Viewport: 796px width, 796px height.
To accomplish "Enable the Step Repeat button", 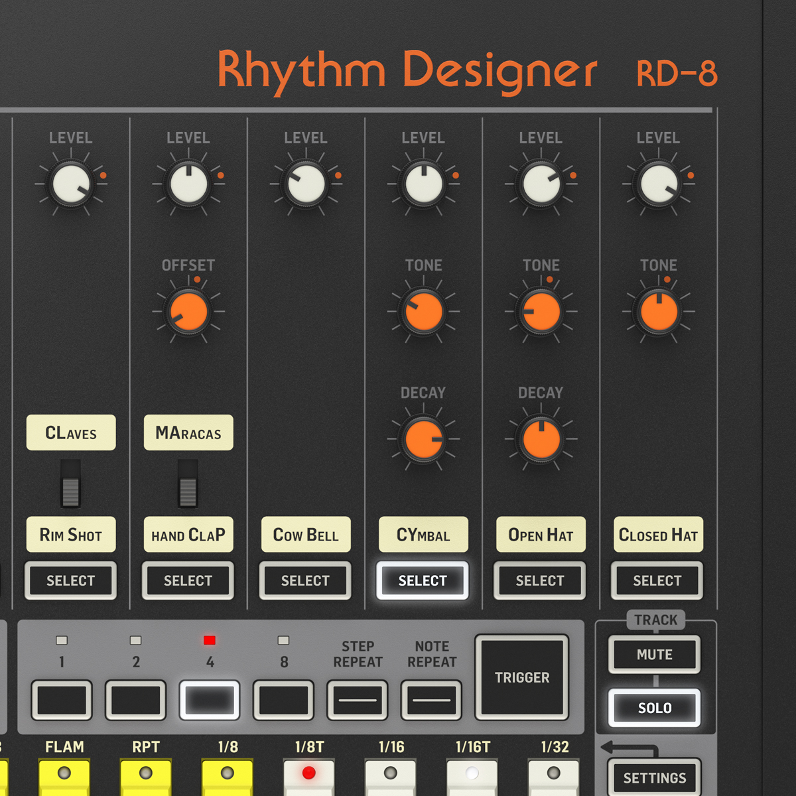I will pyautogui.click(x=358, y=700).
